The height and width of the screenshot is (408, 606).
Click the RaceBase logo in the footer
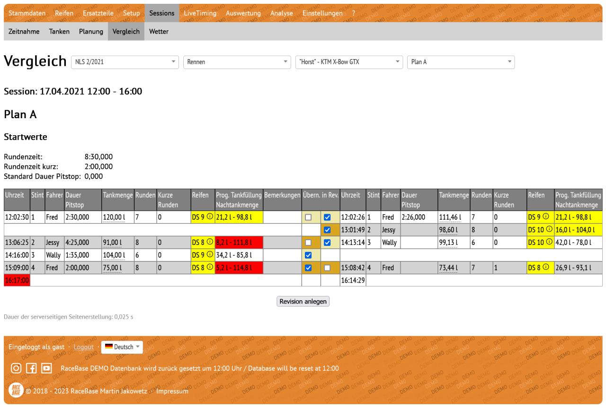[x=16, y=391]
